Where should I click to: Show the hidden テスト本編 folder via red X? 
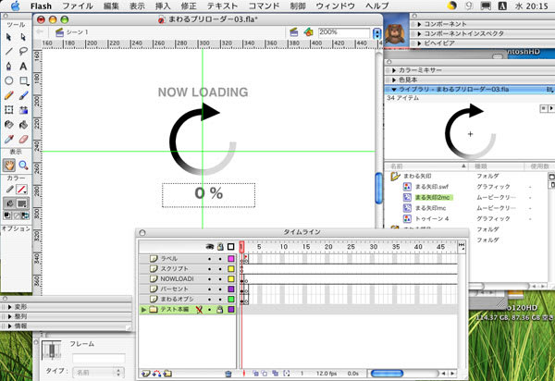point(199,310)
